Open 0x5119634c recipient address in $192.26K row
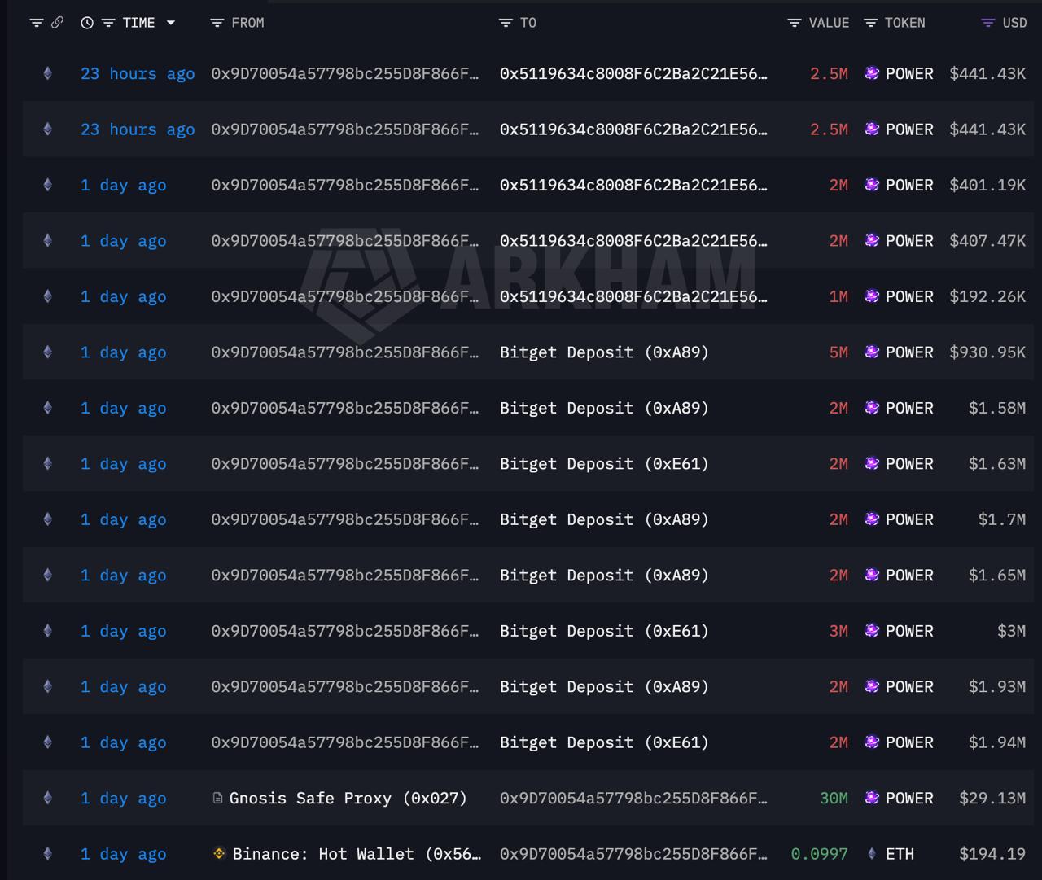This screenshot has height=880, width=1042. point(633,296)
